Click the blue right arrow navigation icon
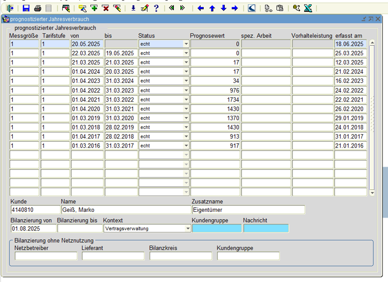 point(235,8)
